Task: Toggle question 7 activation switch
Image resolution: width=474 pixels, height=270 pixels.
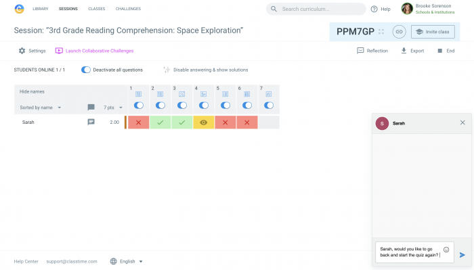Action: pos(269,105)
